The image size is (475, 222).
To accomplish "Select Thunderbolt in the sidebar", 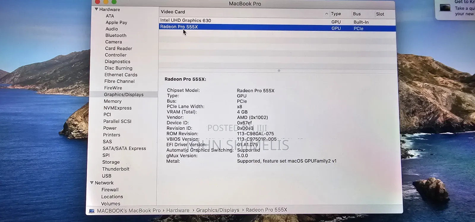I will (x=116, y=169).
